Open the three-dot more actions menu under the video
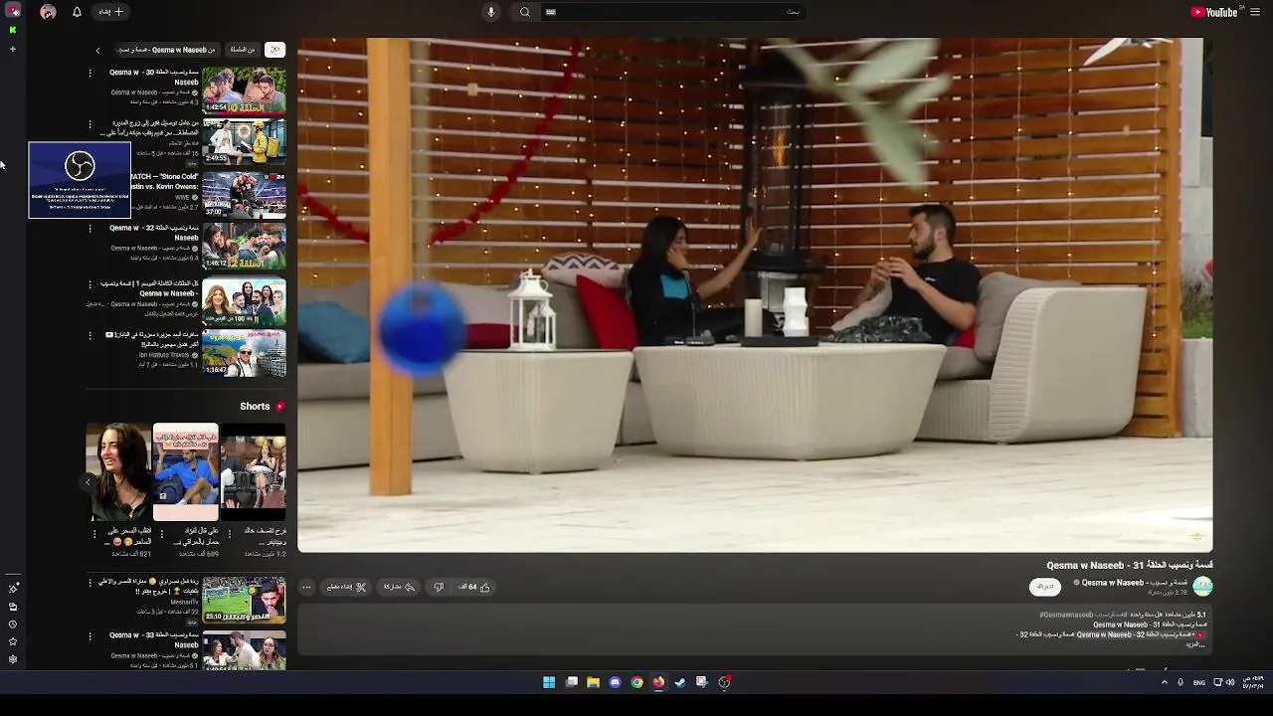Viewport: 1273px width, 716px height. coord(306,587)
